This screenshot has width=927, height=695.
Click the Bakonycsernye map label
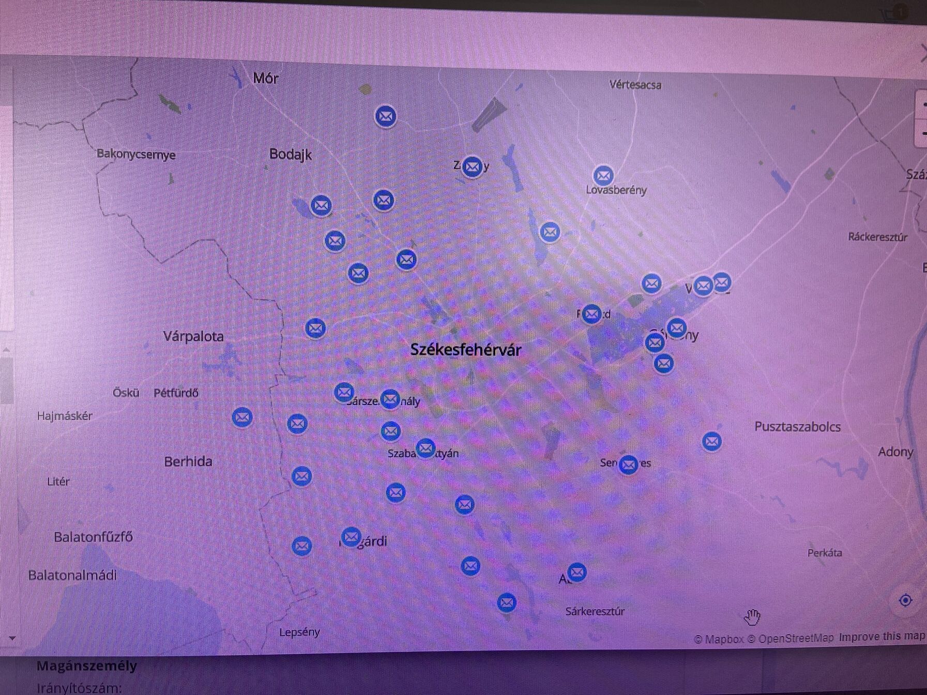136,155
